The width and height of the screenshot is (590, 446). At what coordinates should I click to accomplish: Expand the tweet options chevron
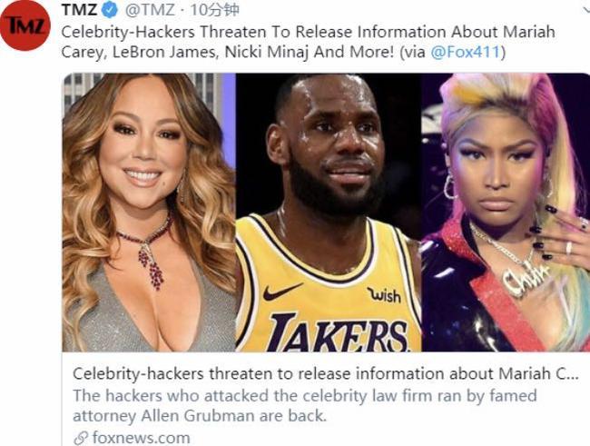[x=585, y=10]
